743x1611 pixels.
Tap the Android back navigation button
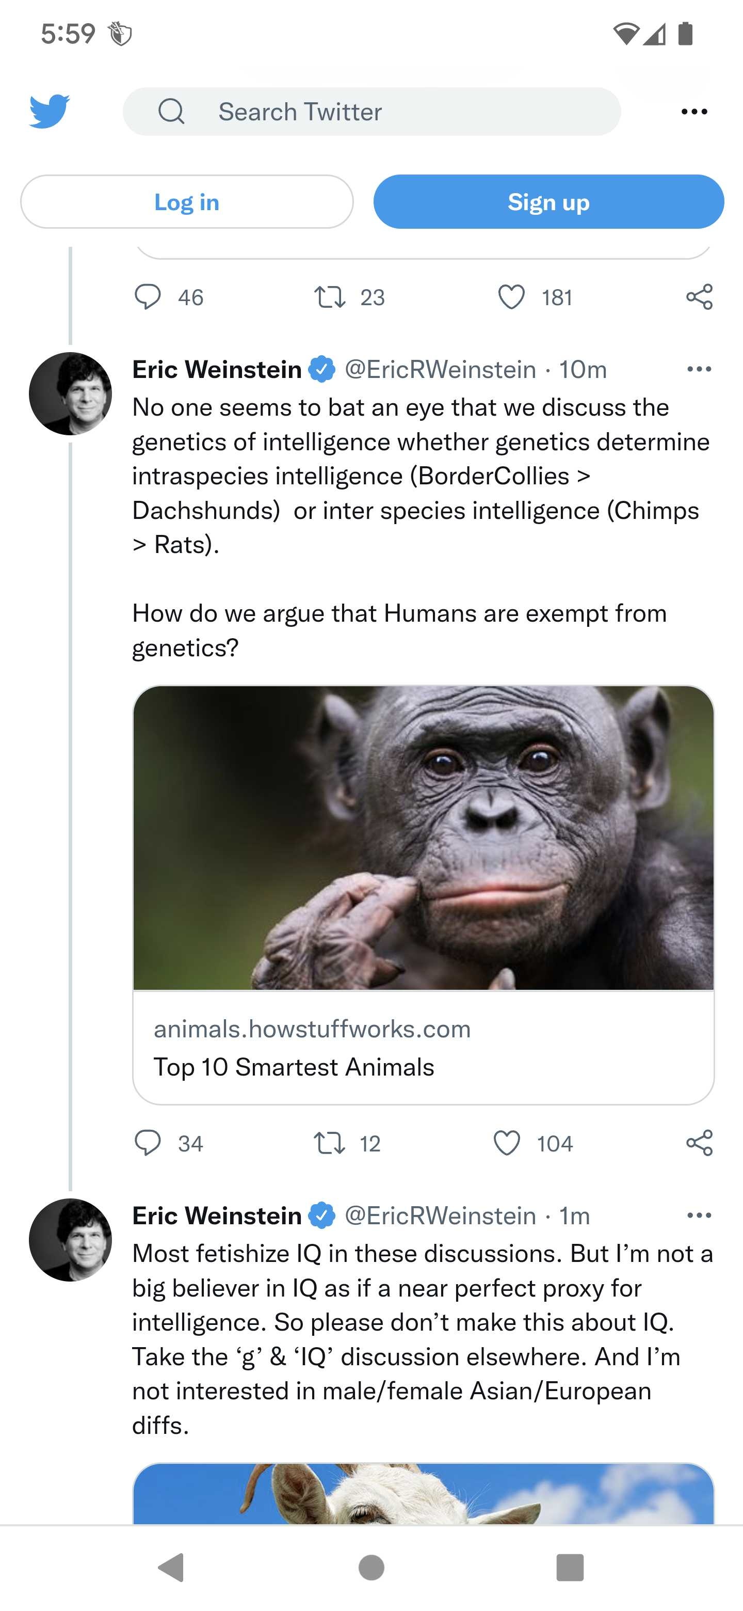pyautogui.click(x=172, y=1568)
